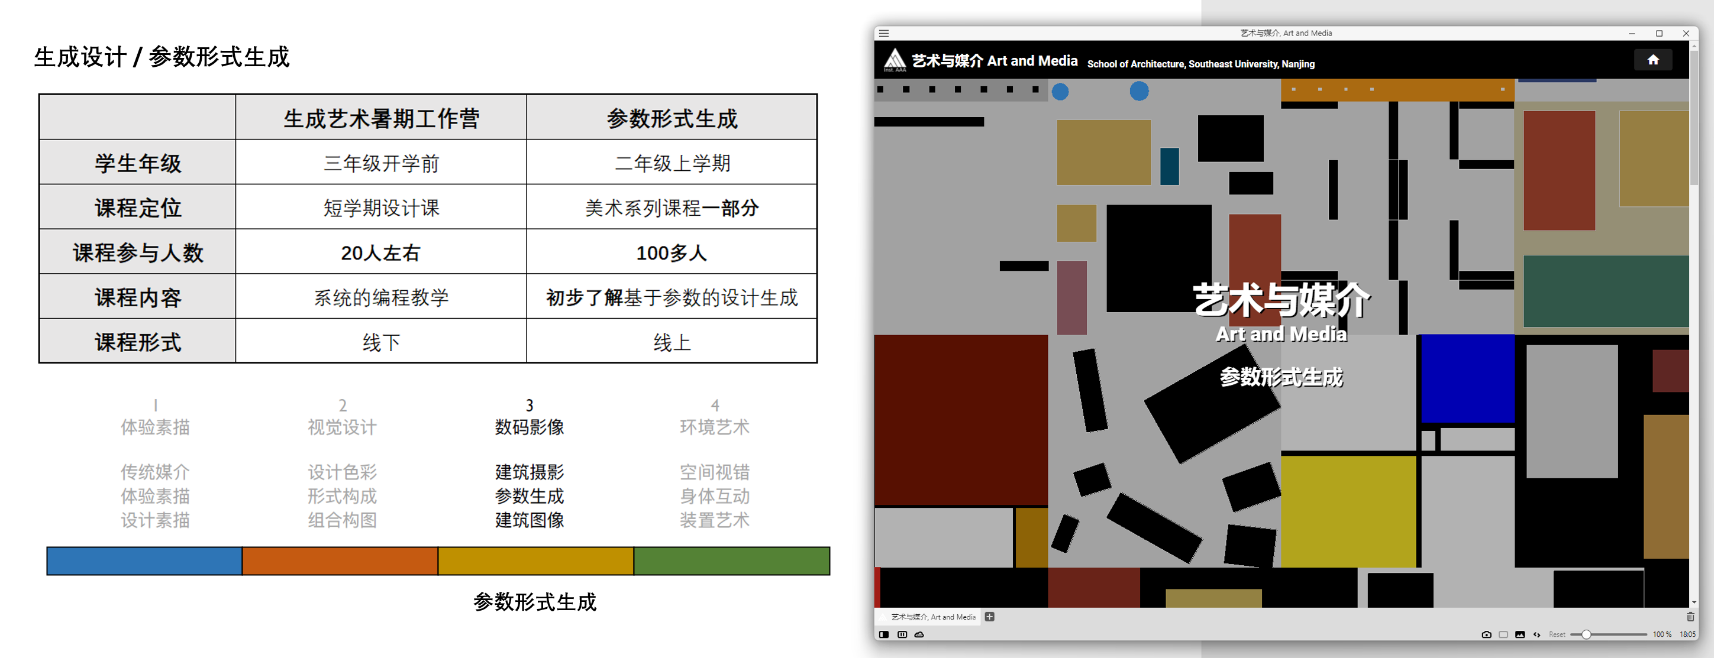The width and height of the screenshot is (1714, 658).
Task: Click the blue segment of the course bar
Action: tap(144, 561)
